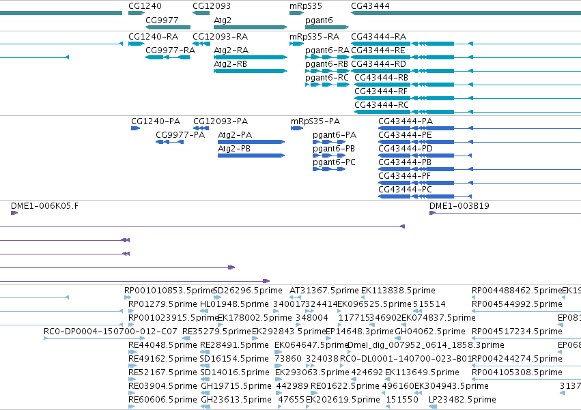
Task: Click the CG12093-RA transcript label
Action: [x=220, y=37]
